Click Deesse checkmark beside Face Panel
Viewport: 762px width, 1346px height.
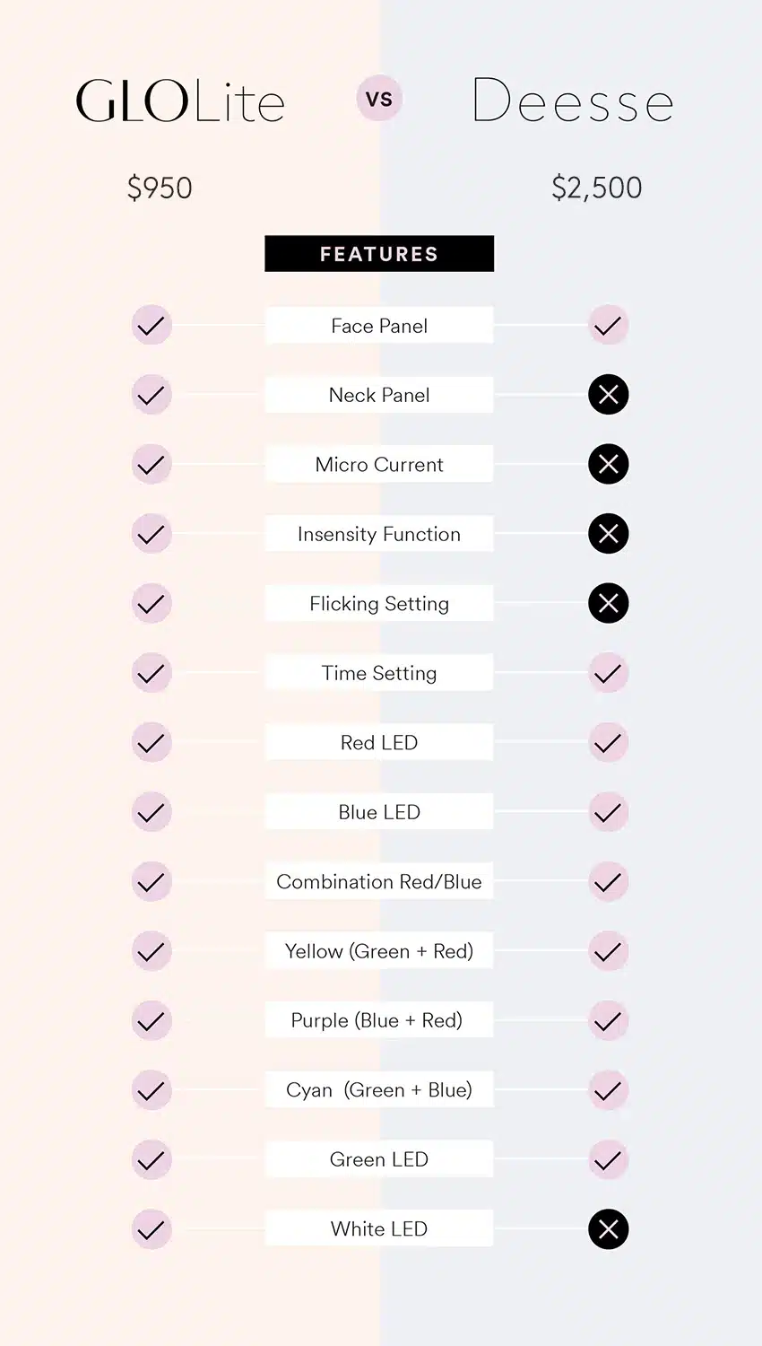point(608,325)
